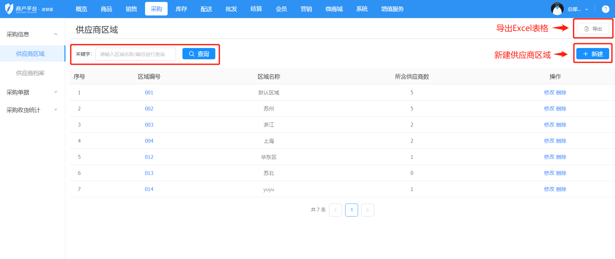This screenshot has height=259, width=615.
Task: Click the New (新建) plus button
Action: 592,54
